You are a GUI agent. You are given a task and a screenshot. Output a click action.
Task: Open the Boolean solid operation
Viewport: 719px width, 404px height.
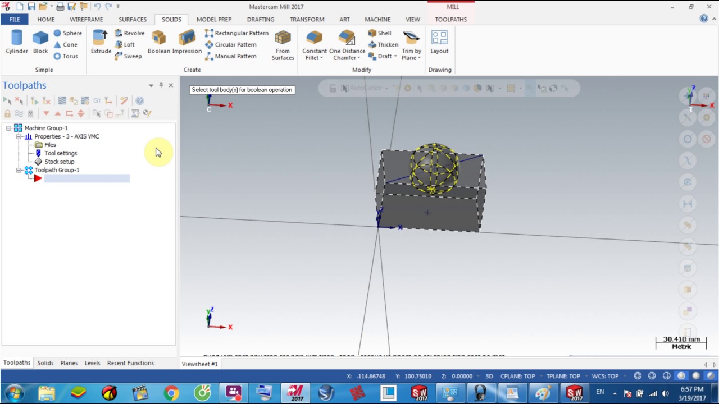(x=159, y=42)
